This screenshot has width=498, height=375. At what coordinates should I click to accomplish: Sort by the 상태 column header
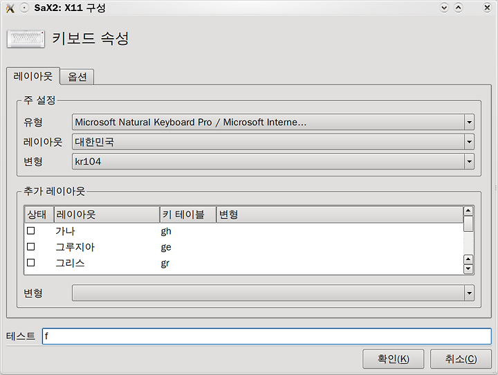(x=39, y=214)
